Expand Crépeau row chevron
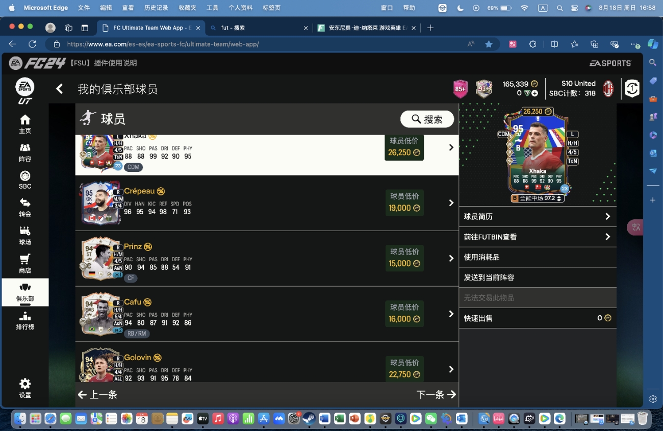663x431 pixels. point(451,203)
